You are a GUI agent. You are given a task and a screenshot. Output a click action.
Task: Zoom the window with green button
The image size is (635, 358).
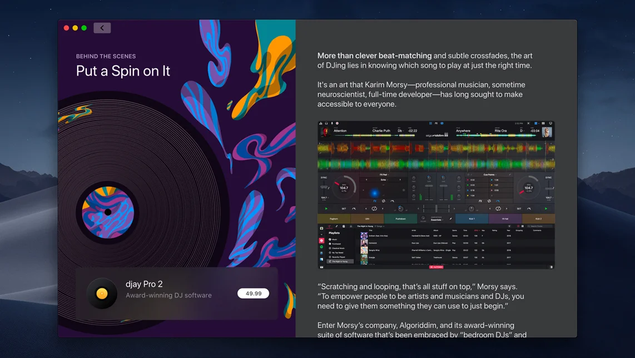pyautogui.click(x=84, y=28)
